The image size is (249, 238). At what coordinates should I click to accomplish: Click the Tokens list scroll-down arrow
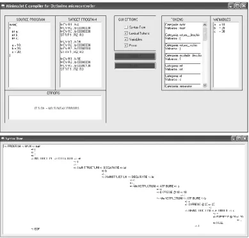pyautogui.click(x=205, y=85)
